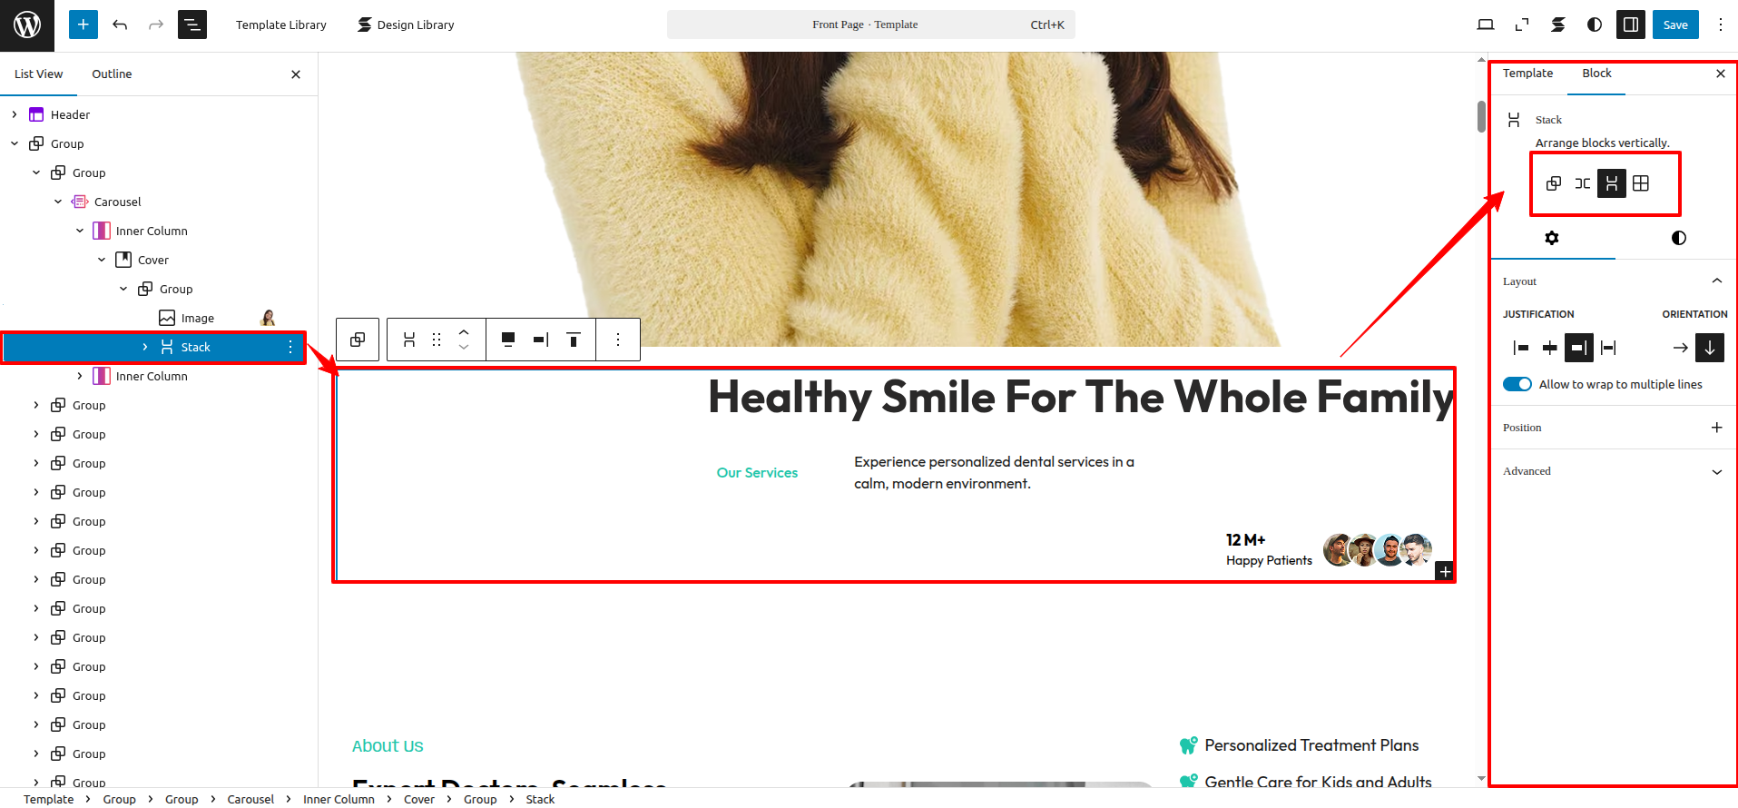Viewport: 1738px width, 808px height.
Task: Open block toolbar options three dots
Action: [618, 340]
